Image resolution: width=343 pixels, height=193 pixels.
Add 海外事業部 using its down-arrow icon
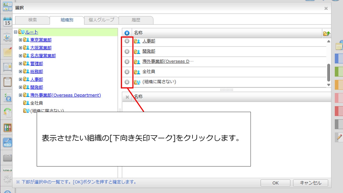point(127,62)
